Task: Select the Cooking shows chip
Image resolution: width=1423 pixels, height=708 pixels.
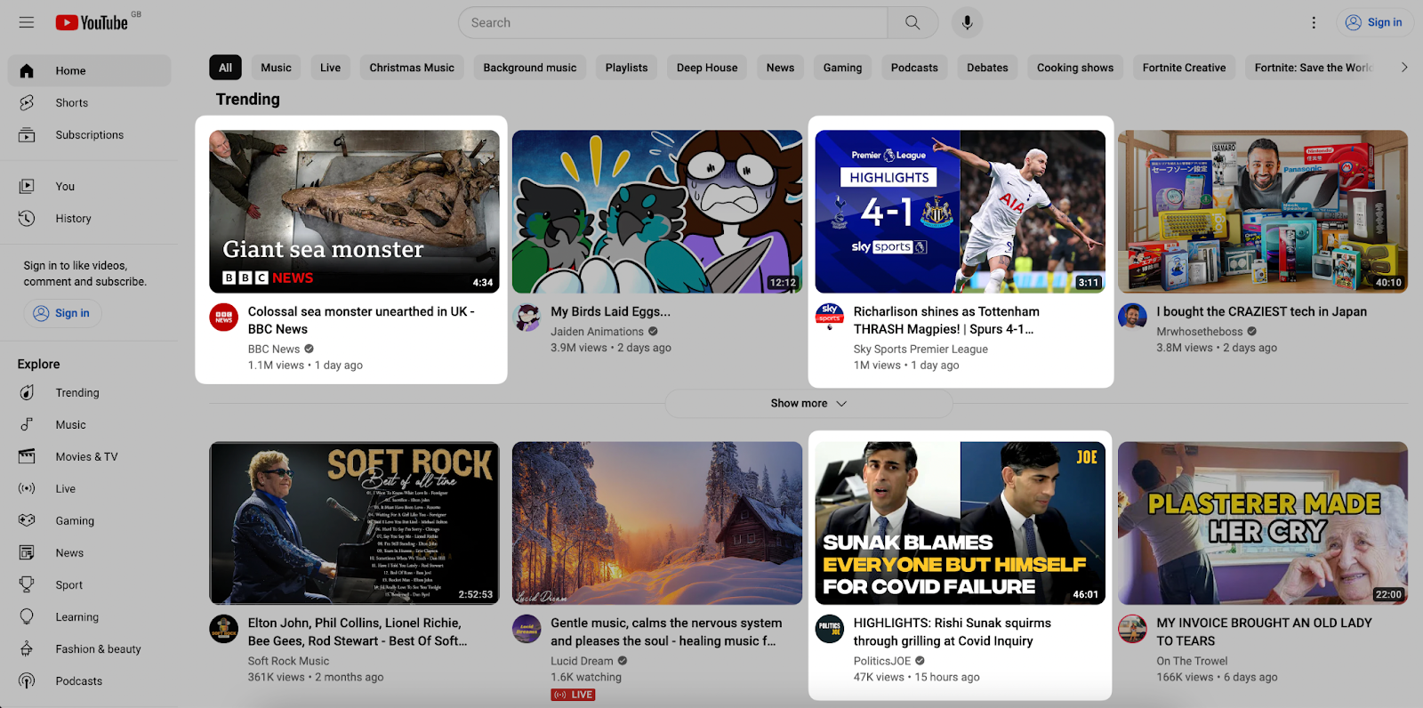Action: click(1075, 68)
